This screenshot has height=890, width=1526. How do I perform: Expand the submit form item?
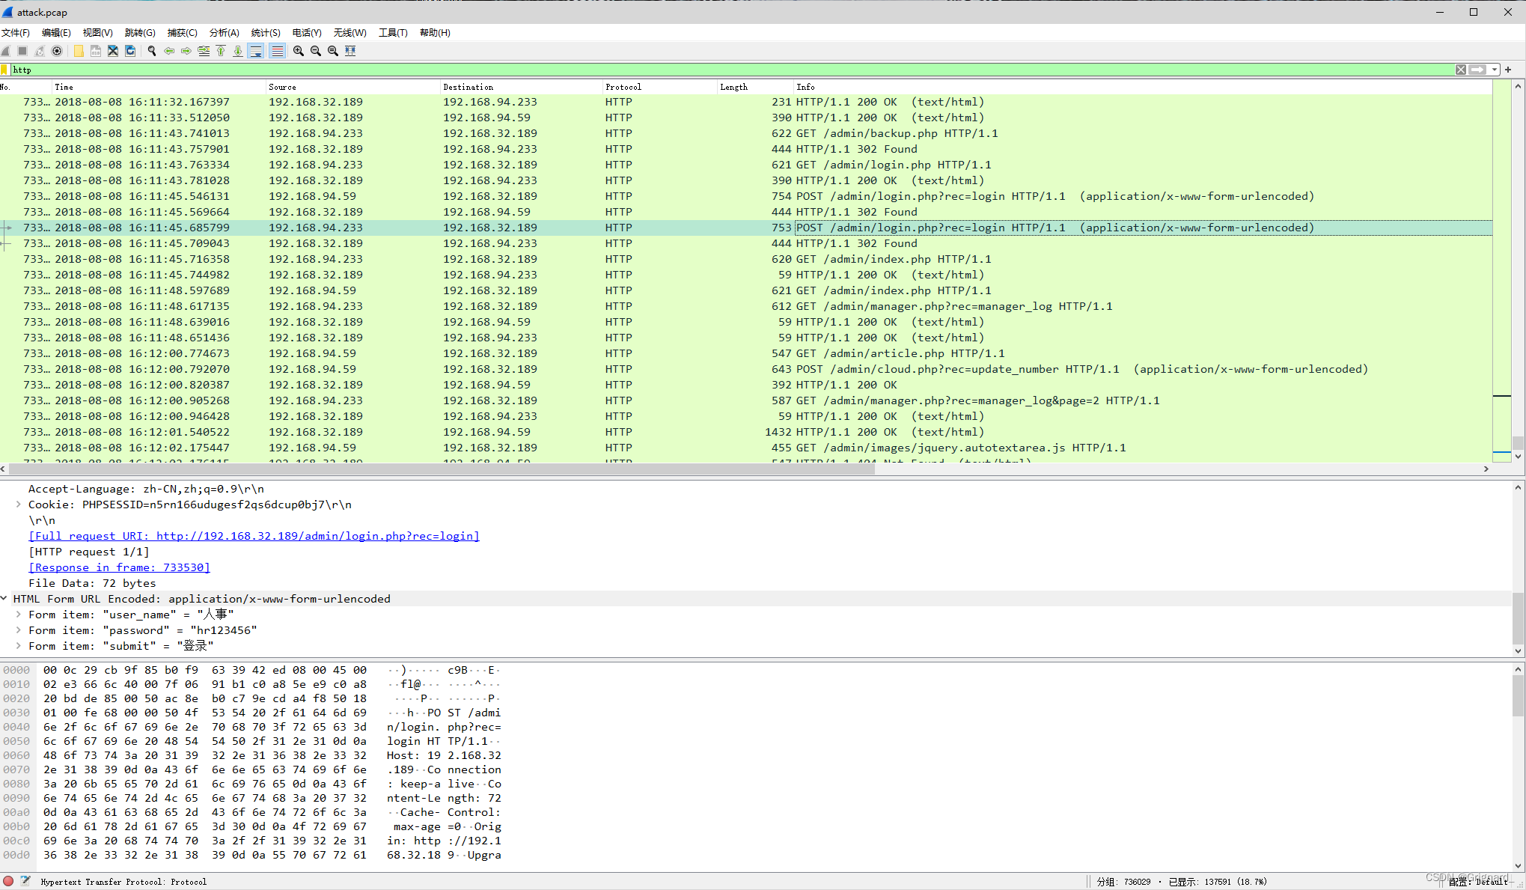click(x=19, y=646)
